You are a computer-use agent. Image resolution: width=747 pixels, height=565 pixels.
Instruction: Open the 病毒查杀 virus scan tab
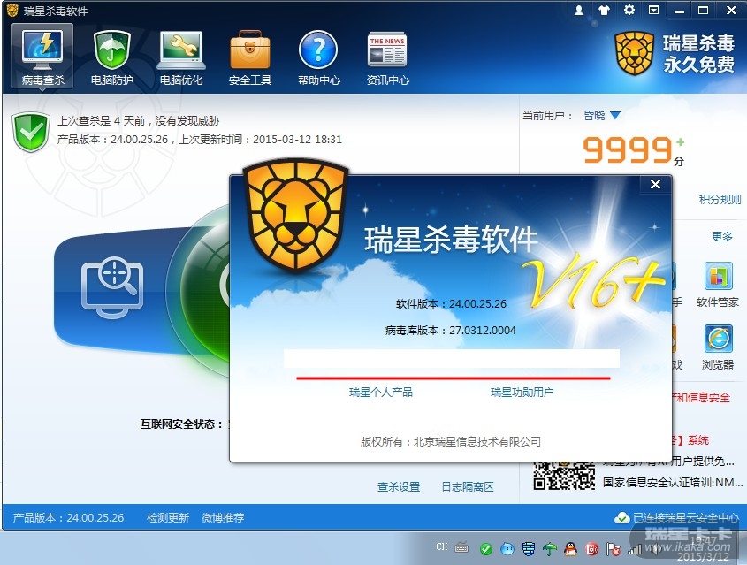click(x=42, y=57)
